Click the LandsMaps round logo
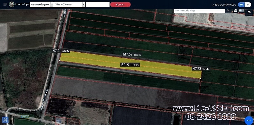 click(x=12, y=4)
